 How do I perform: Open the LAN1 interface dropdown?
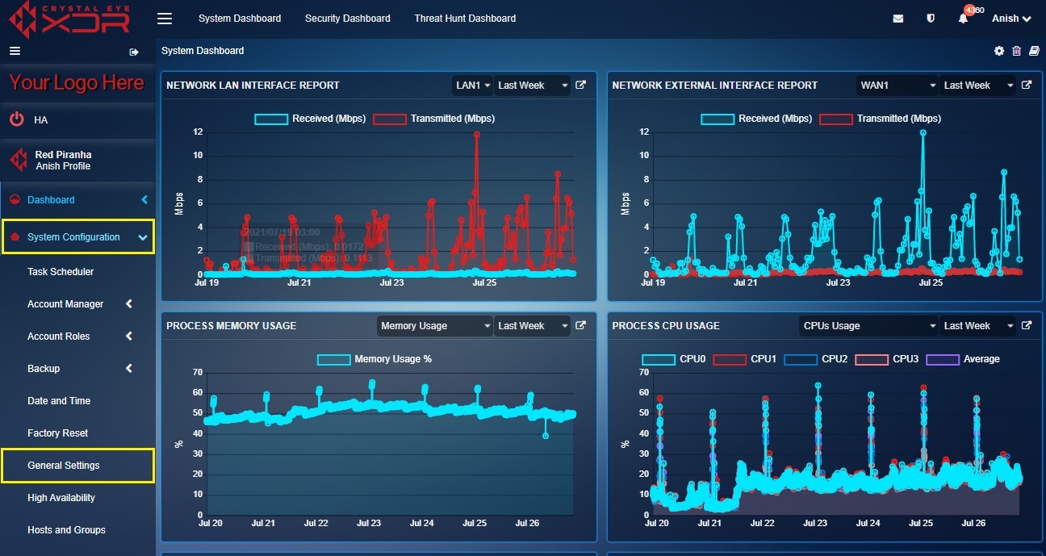coord(472,85)
